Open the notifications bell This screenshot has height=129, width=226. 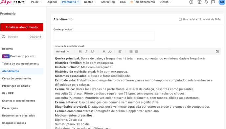click(x=206, y=2)
